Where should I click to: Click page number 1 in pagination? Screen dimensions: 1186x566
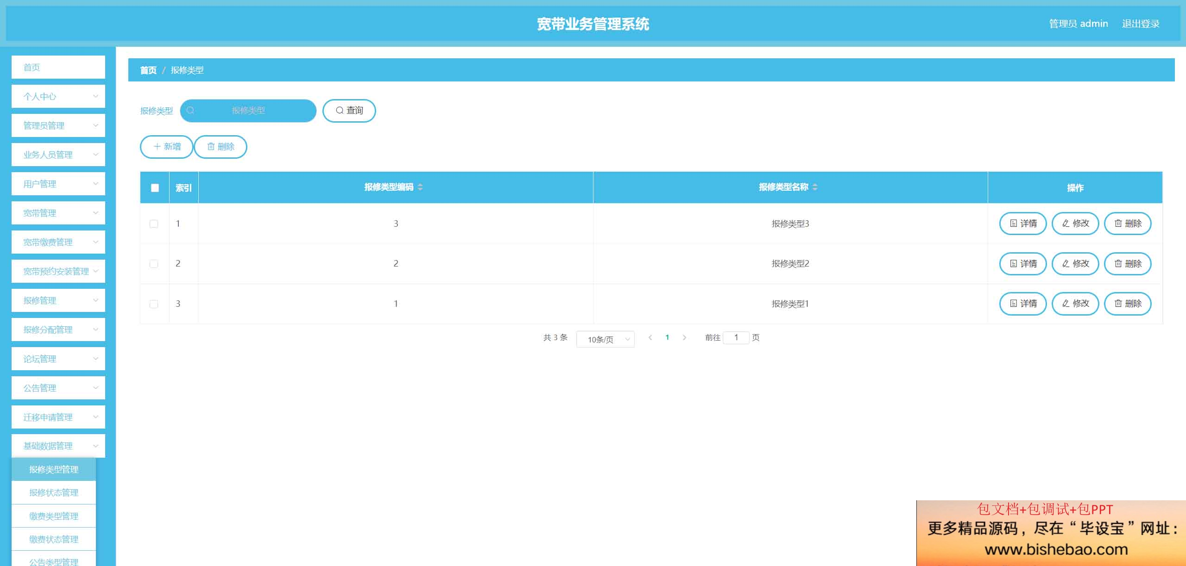667,337
